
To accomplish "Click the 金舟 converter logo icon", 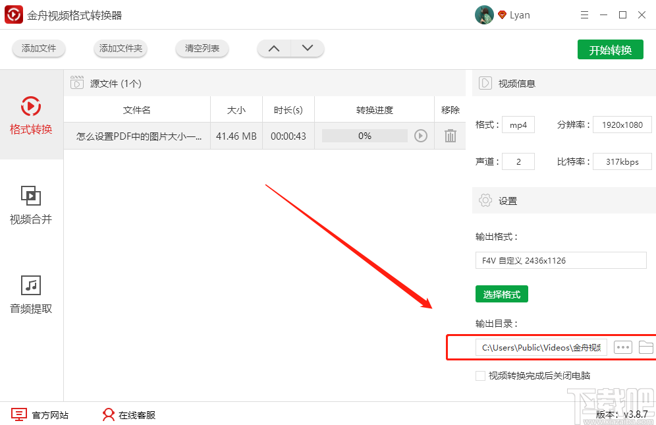I will 13,14.
